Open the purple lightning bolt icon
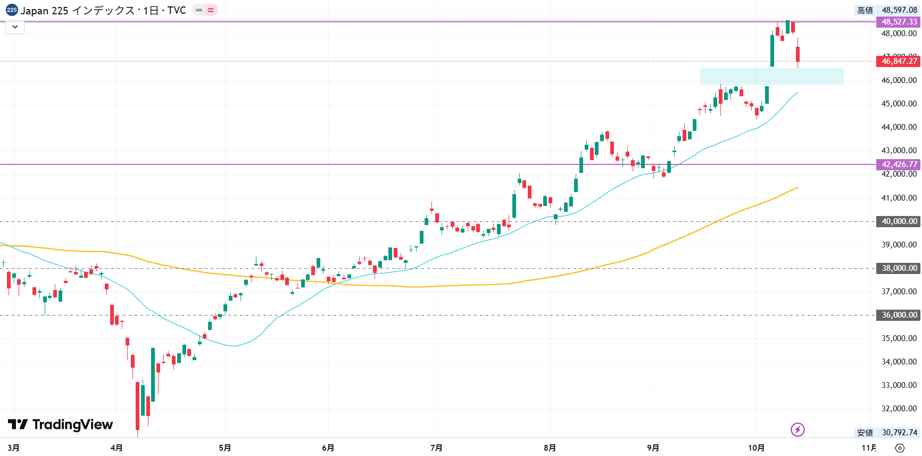 (797, 429)
